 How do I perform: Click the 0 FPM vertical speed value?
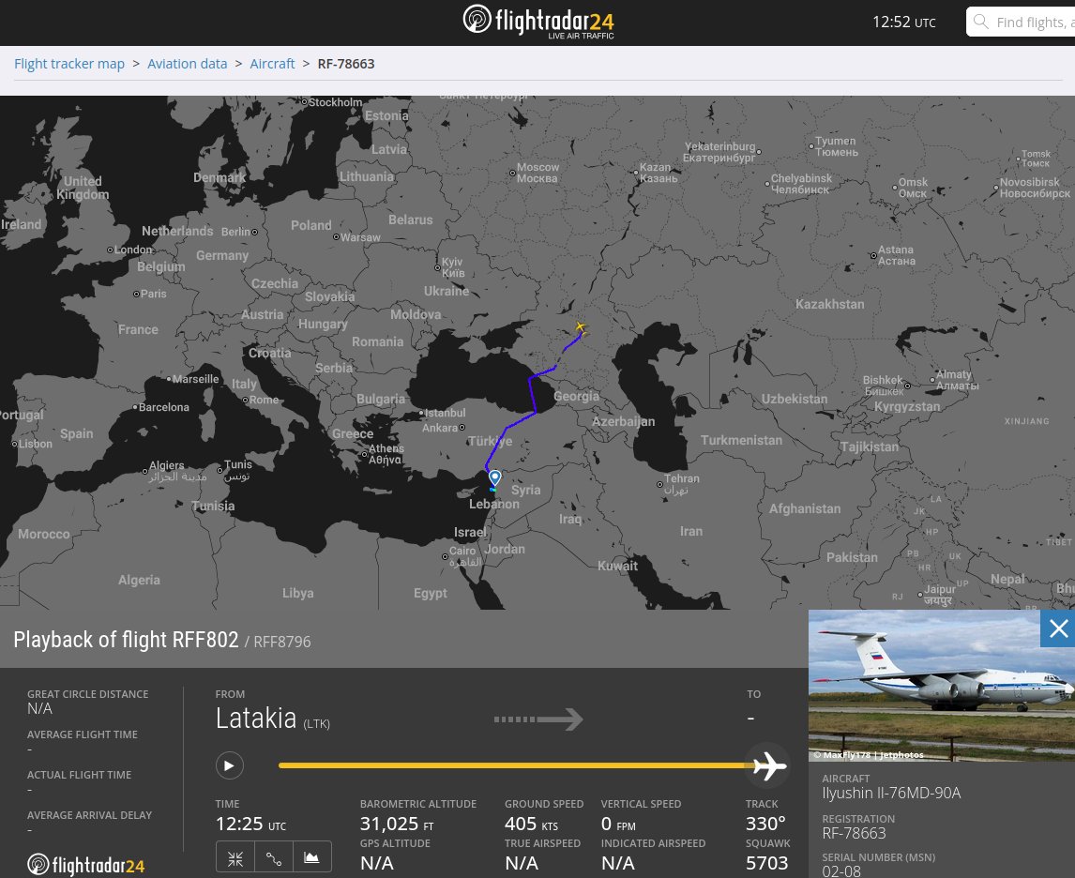(618, 824)
